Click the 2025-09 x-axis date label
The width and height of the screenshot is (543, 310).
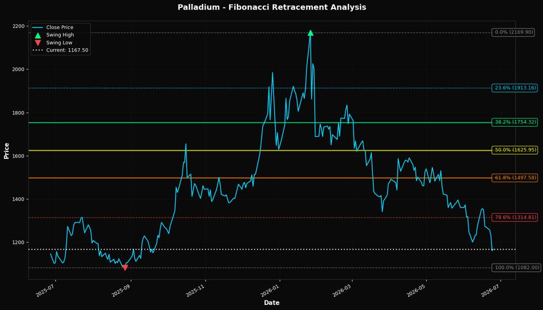click(x=121, y=290)
